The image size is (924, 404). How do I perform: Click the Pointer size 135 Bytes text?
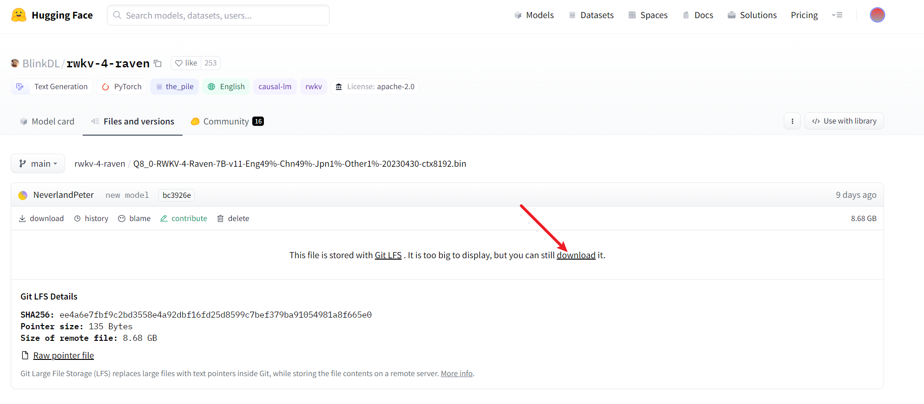77,326
